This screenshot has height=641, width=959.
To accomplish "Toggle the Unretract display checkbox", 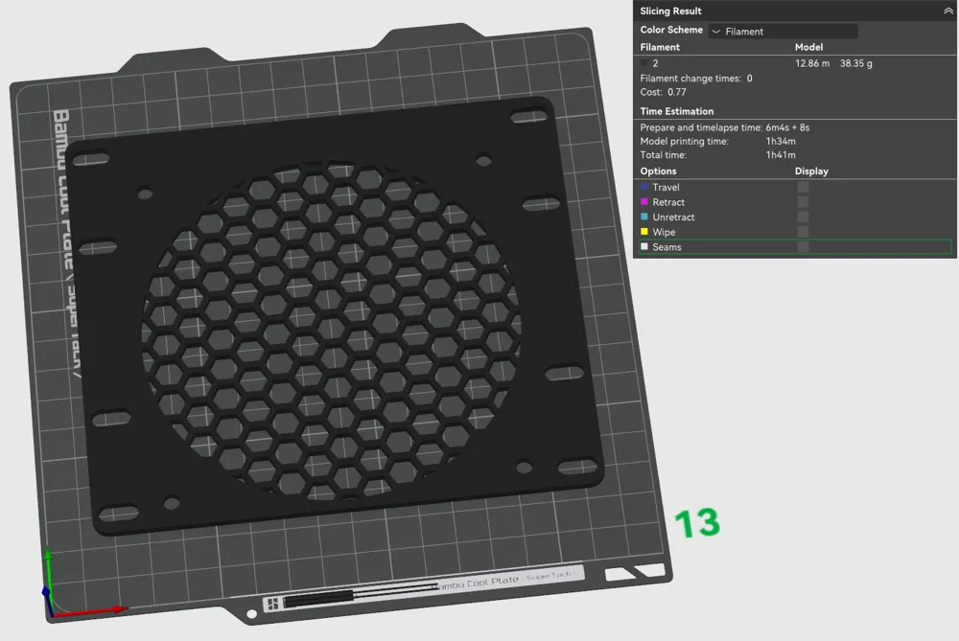I will [x=803, y=217].
